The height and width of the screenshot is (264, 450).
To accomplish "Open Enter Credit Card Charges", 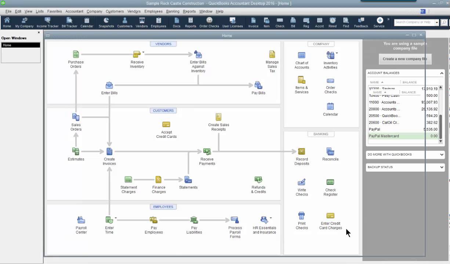I will [x=330, y=216].
